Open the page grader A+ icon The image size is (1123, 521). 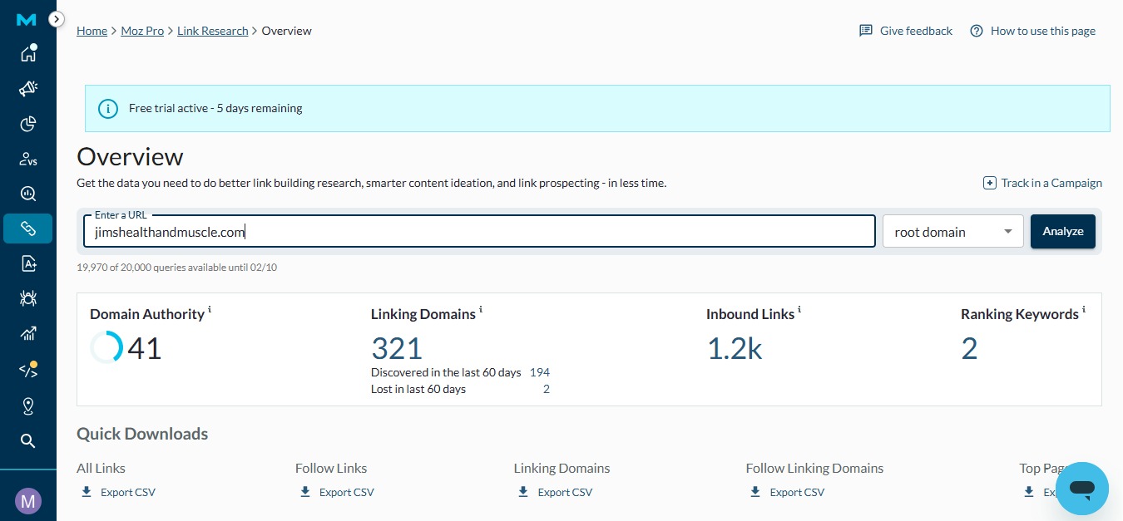click(28, 263)
